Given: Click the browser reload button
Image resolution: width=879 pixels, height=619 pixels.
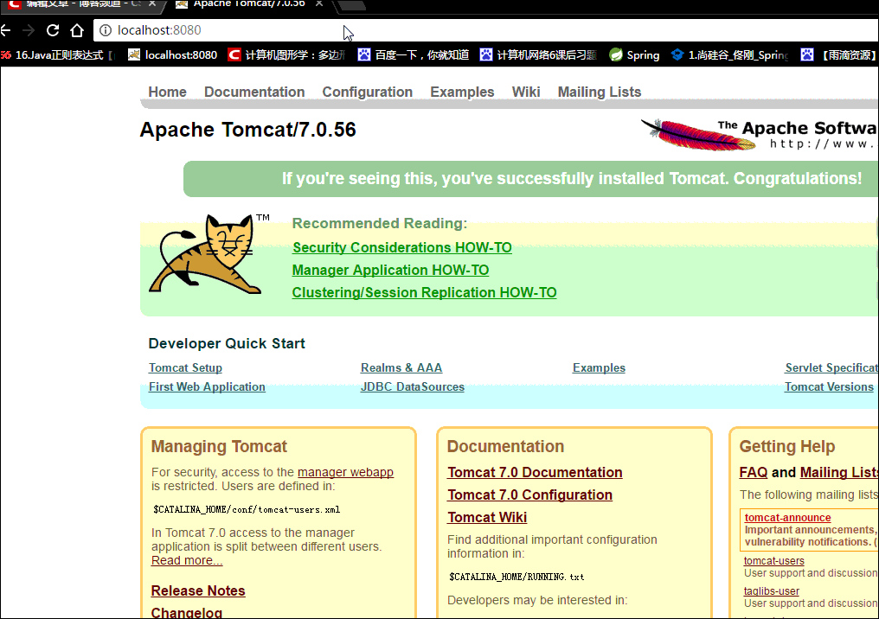Looking at the screenshot, I should click(53, 30).
